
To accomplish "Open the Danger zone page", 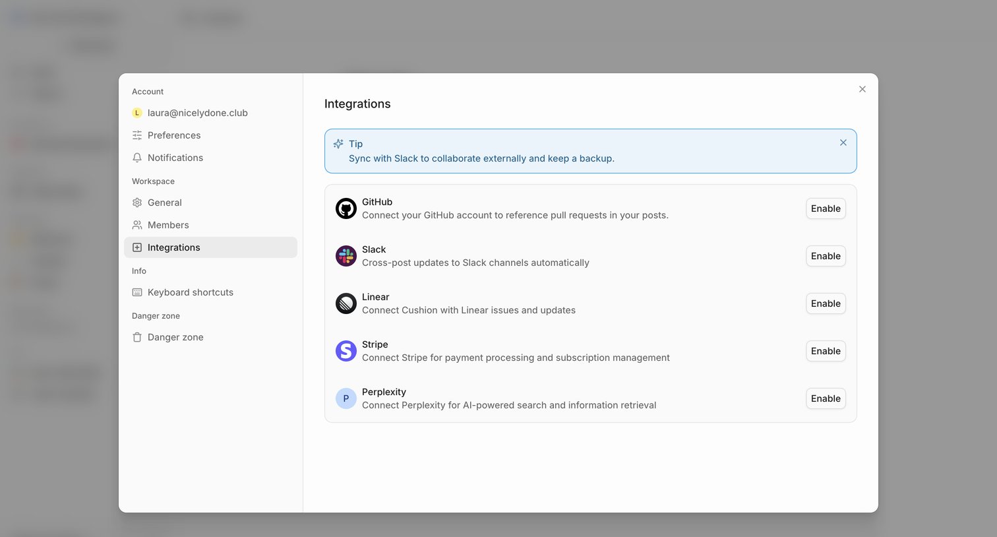I will tap(210, 337).
